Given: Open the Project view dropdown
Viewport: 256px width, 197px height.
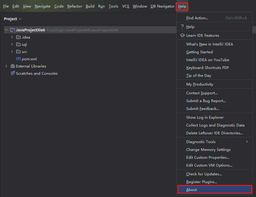Looking at the screenshot, I should pos(20,19).
